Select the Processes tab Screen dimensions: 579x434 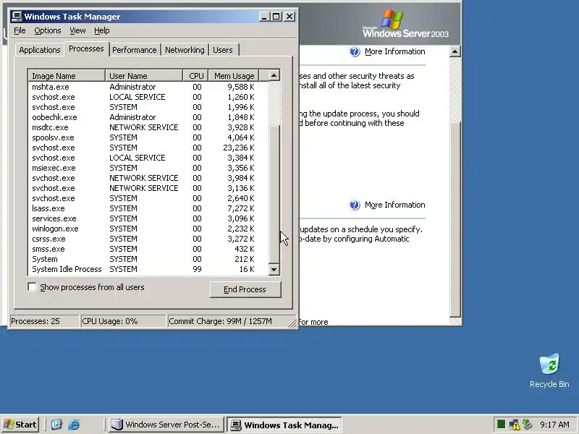click(x=86, y=48)
